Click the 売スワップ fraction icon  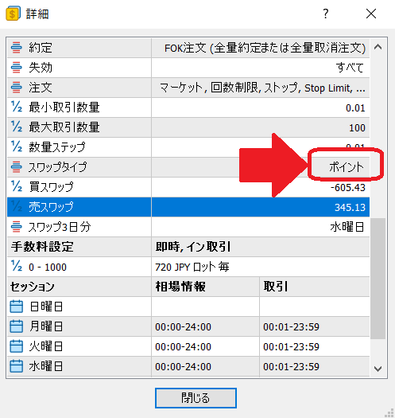point(17,206)
